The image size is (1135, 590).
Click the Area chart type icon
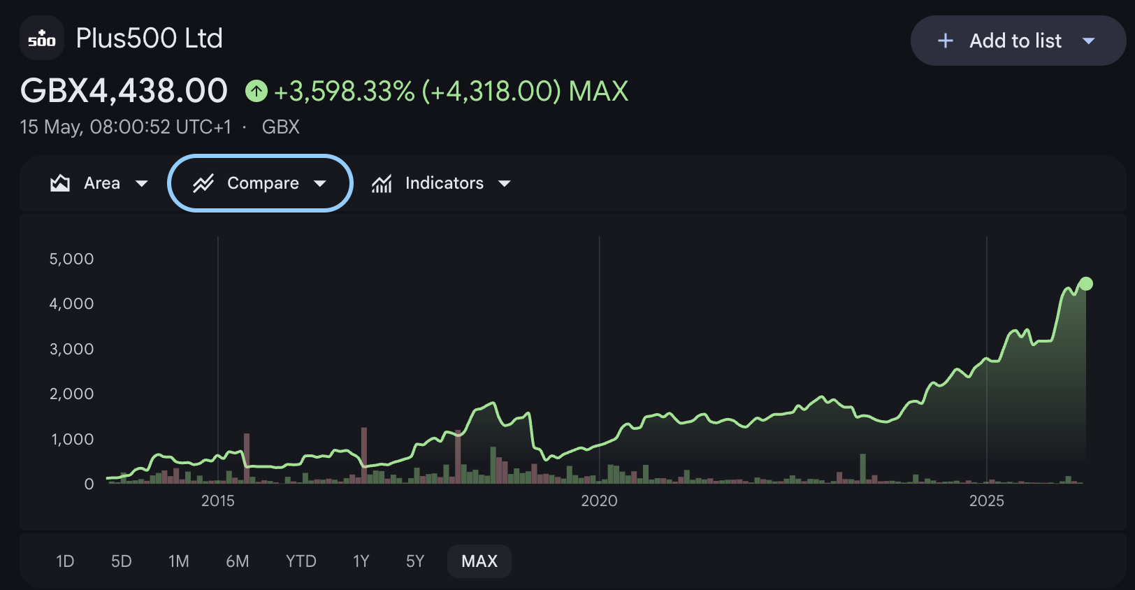[x=60, y=183]
